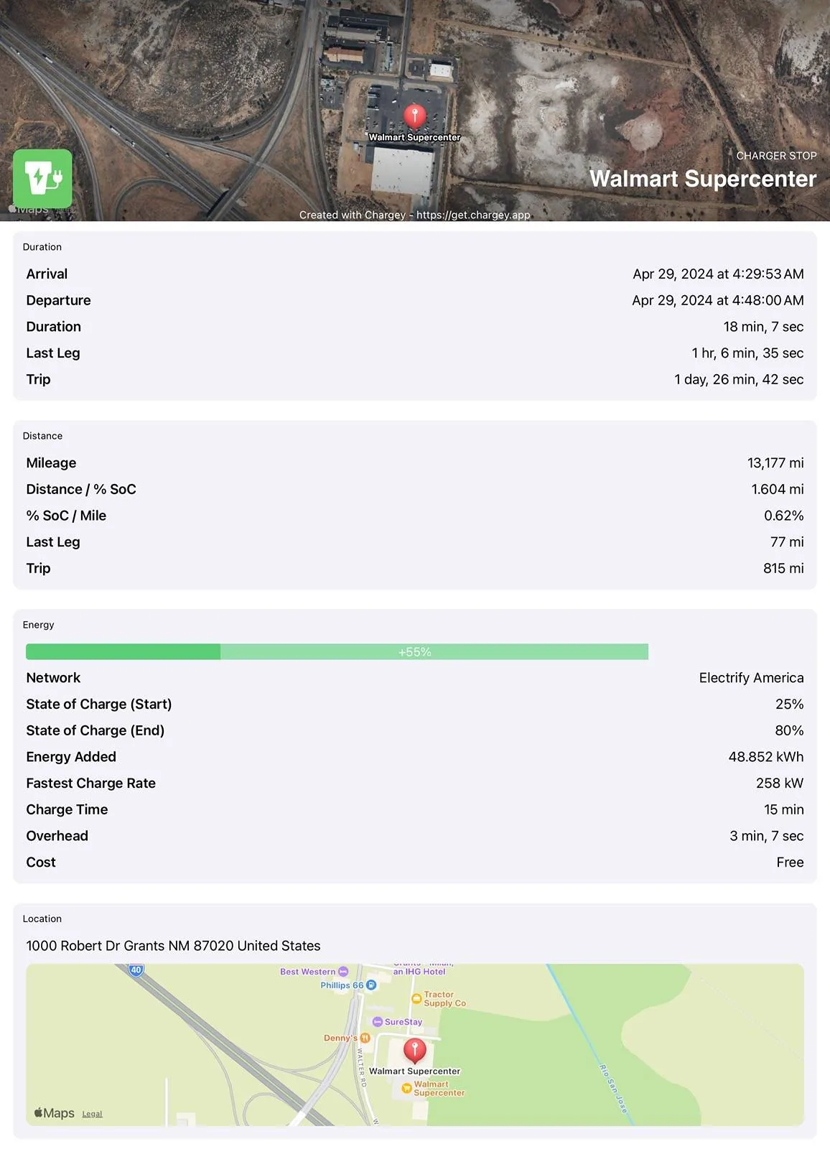Click the Tractor Supply Co marker
This screenshot has height=1149, width=830.
click(416, 998)
